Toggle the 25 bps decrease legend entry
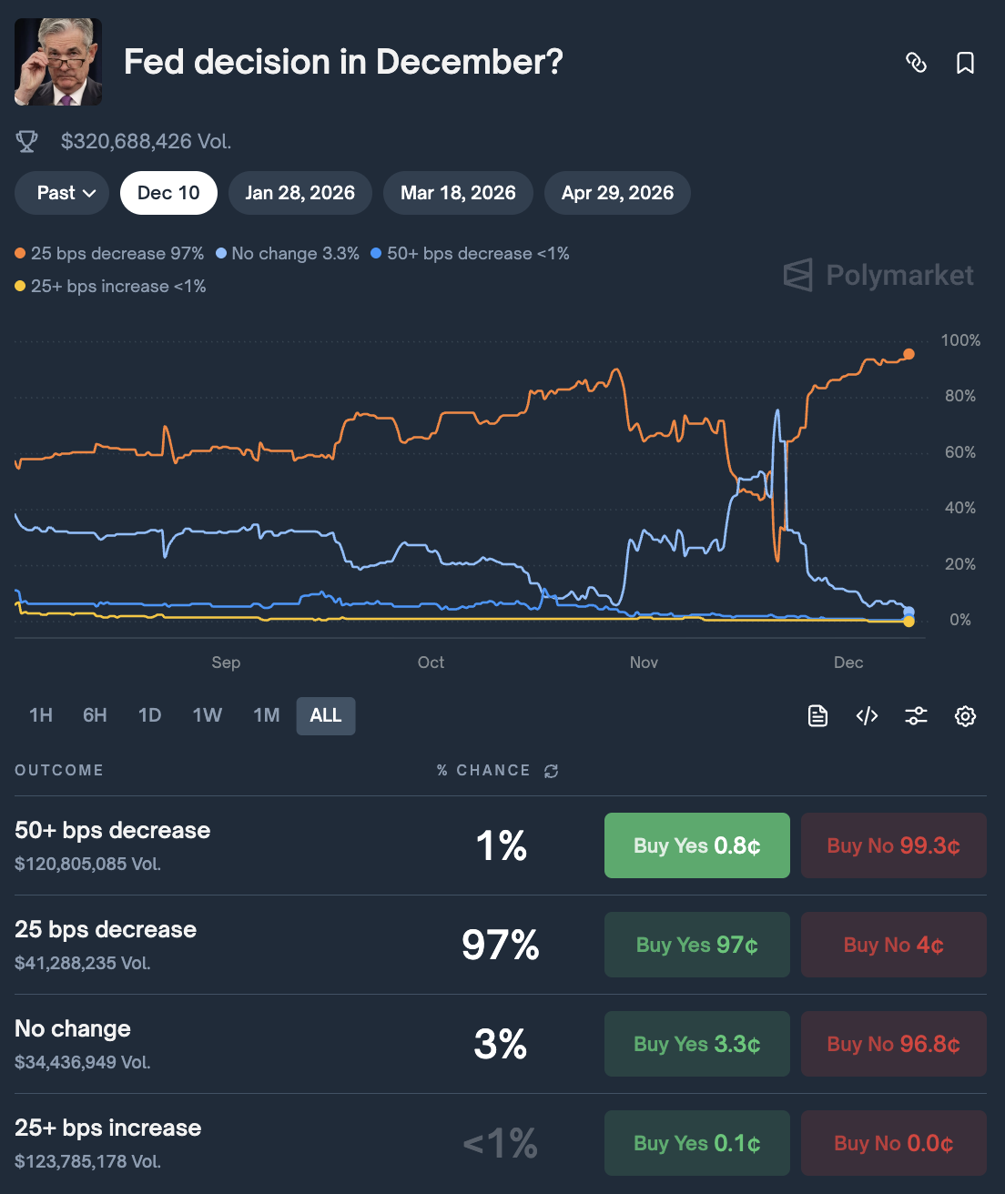 pyautogui.click(x=109, y=253)
